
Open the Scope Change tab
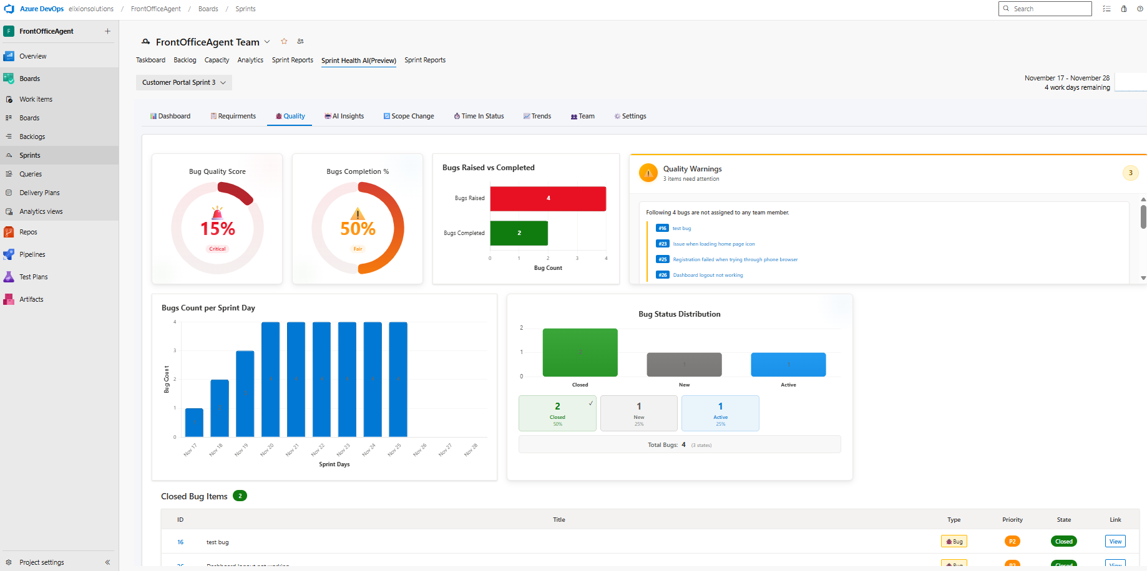[409, 116]
